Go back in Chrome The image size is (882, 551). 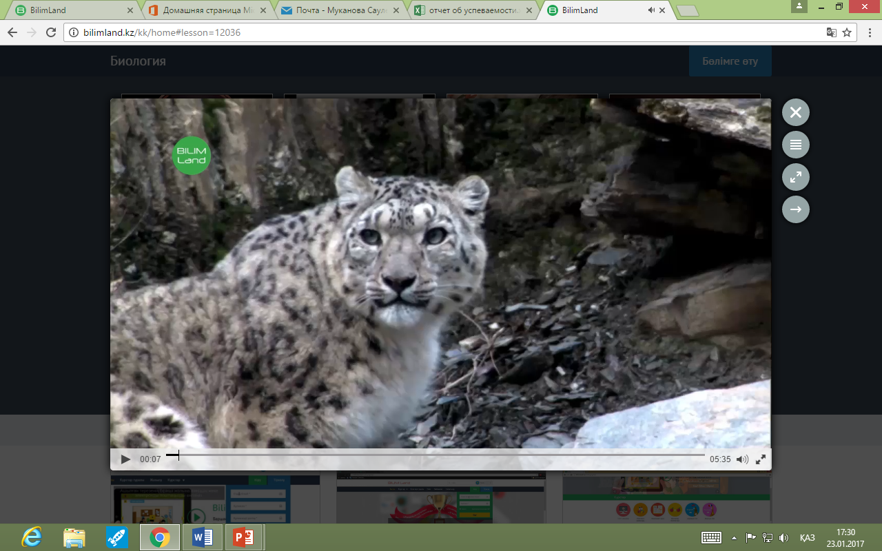pyautogui.click(x=12, y=32)
